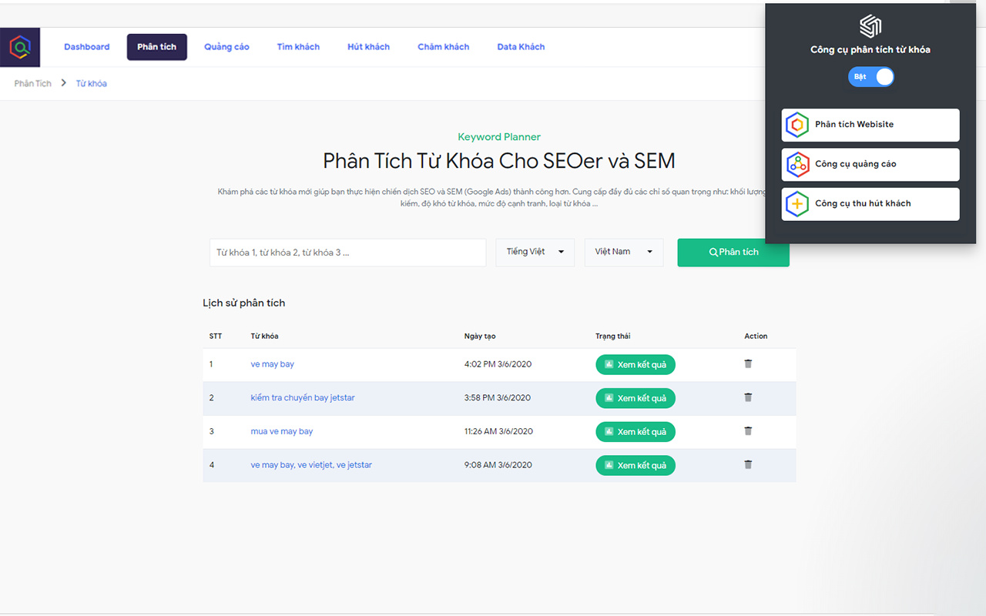986x616 pixels.
Task: Click the 've may bay' keyword link
Action: [272, 364]
